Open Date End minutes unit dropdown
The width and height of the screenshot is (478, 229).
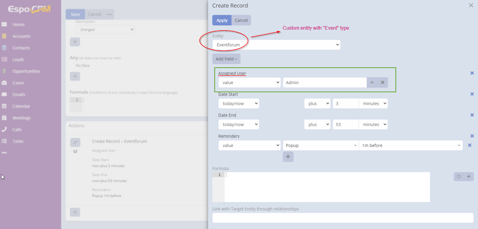373,125
